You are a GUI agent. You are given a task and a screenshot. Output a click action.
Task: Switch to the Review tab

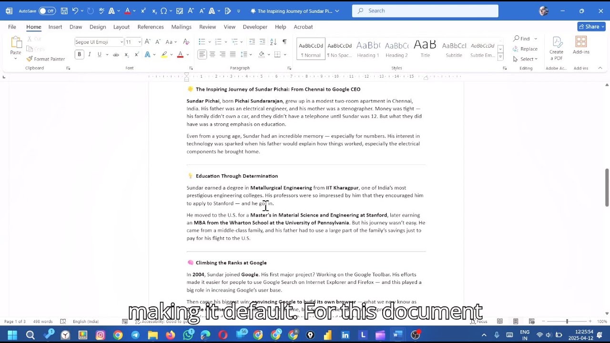[208, 27]
